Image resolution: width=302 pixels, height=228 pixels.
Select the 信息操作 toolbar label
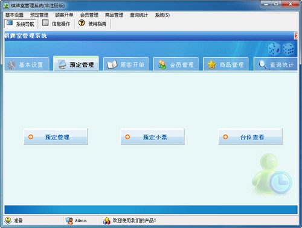[61, 24]
